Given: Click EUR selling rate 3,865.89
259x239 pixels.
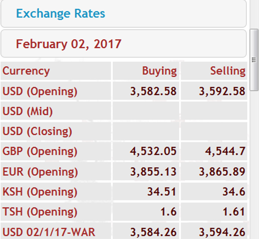Looking at the screenshot, I should coord(222,172).
